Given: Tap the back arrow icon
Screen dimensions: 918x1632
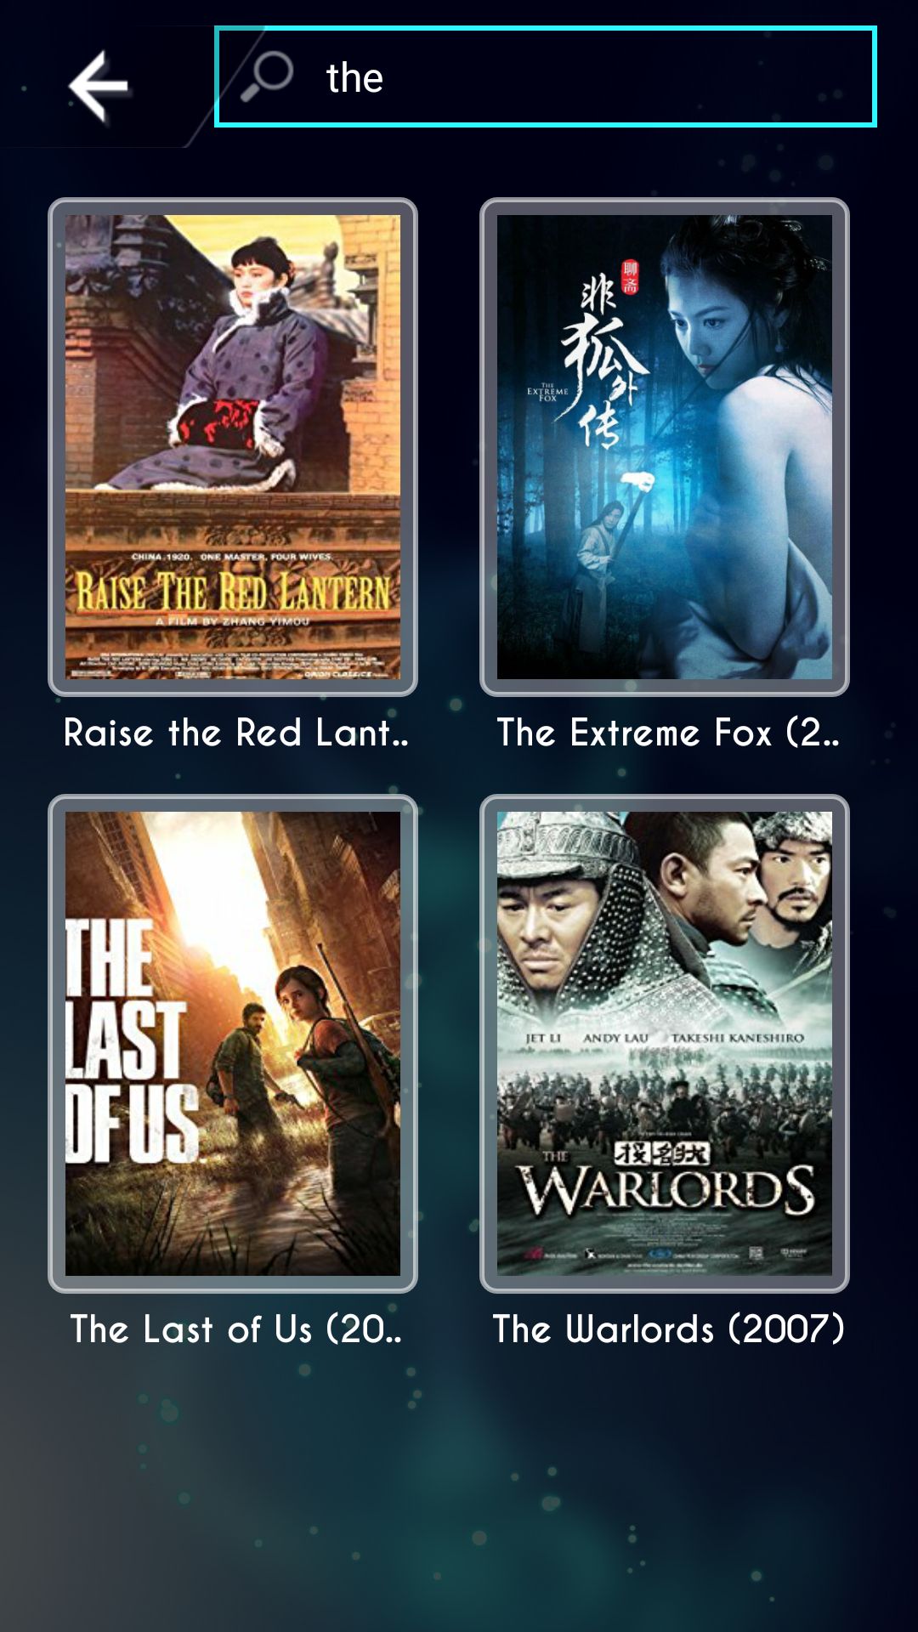Looking at the screenshot, I should [99, 85].
